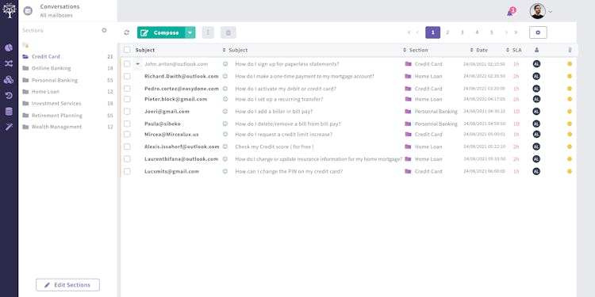Go to the previous page arrow
The width and height of the screenshot is (595, 297).
point(418,32)
